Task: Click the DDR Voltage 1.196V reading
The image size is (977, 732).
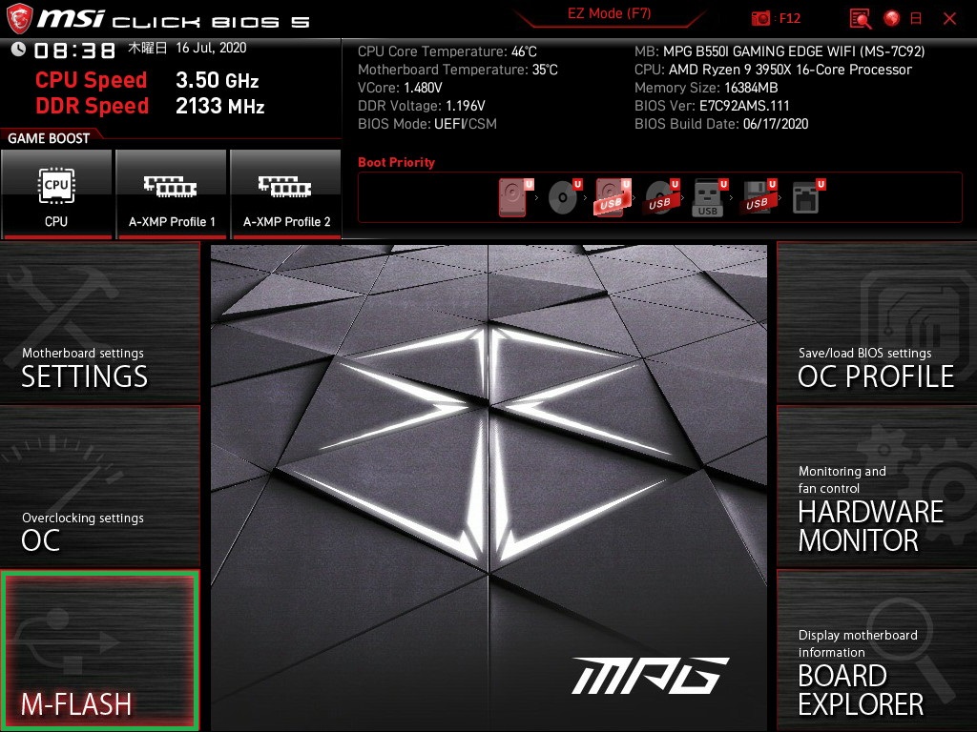Action: 421,106
